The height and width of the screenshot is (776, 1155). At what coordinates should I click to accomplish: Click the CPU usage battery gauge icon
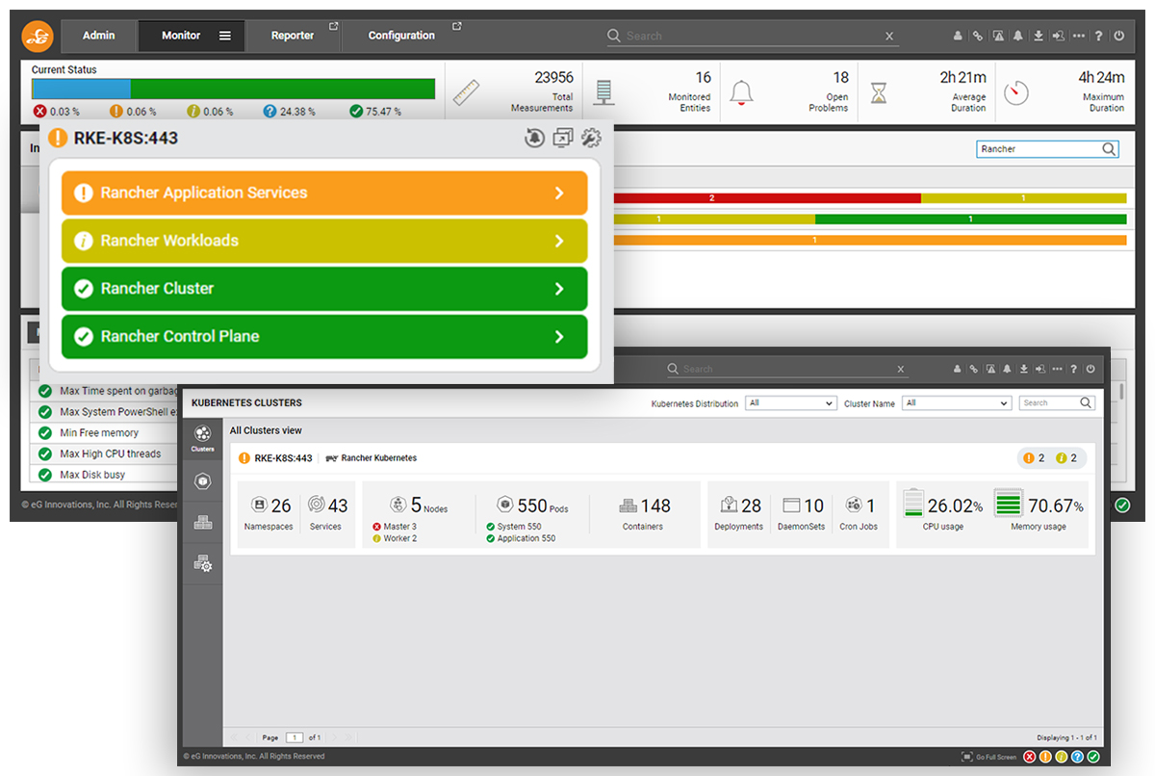(x=912, y=504)
